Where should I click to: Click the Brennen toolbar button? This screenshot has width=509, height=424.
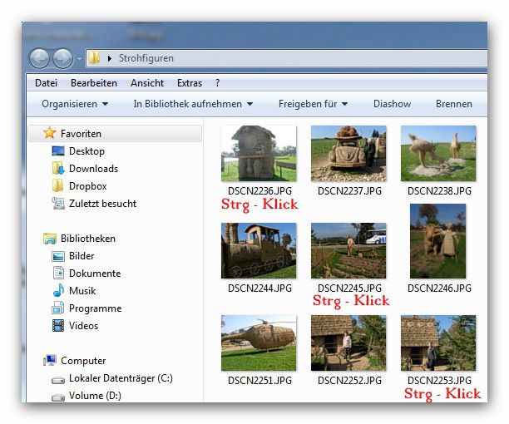tap(453, 104)
